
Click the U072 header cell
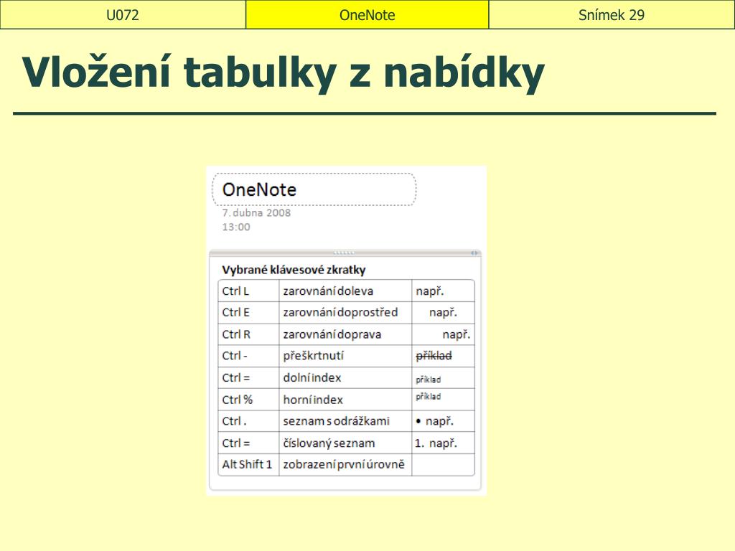123,14
